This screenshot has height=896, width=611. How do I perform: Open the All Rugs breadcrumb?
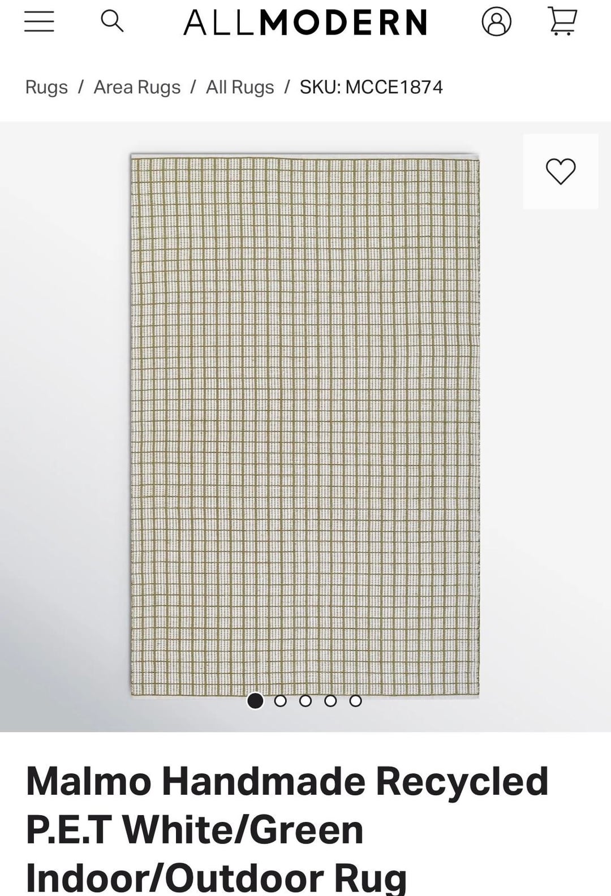[240, 87]
